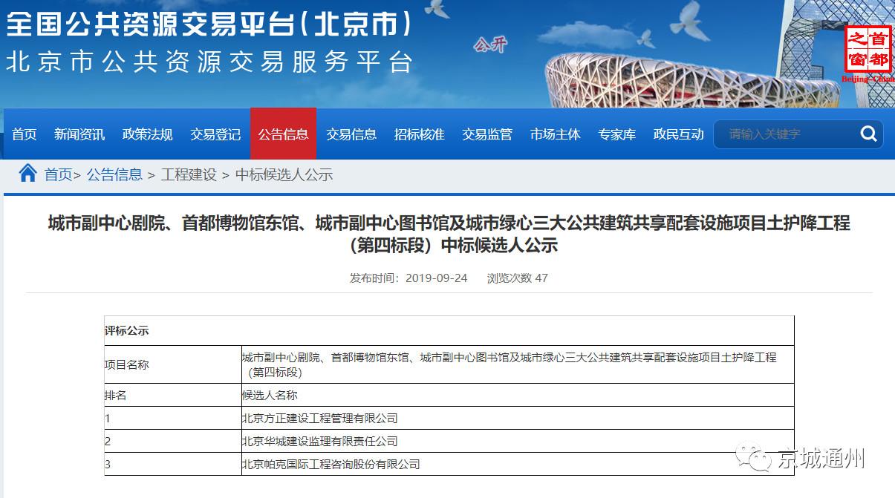Open the 新闻资讯 menu
Viewport: 895px width, 498px height.
click(x=79, y=134)
